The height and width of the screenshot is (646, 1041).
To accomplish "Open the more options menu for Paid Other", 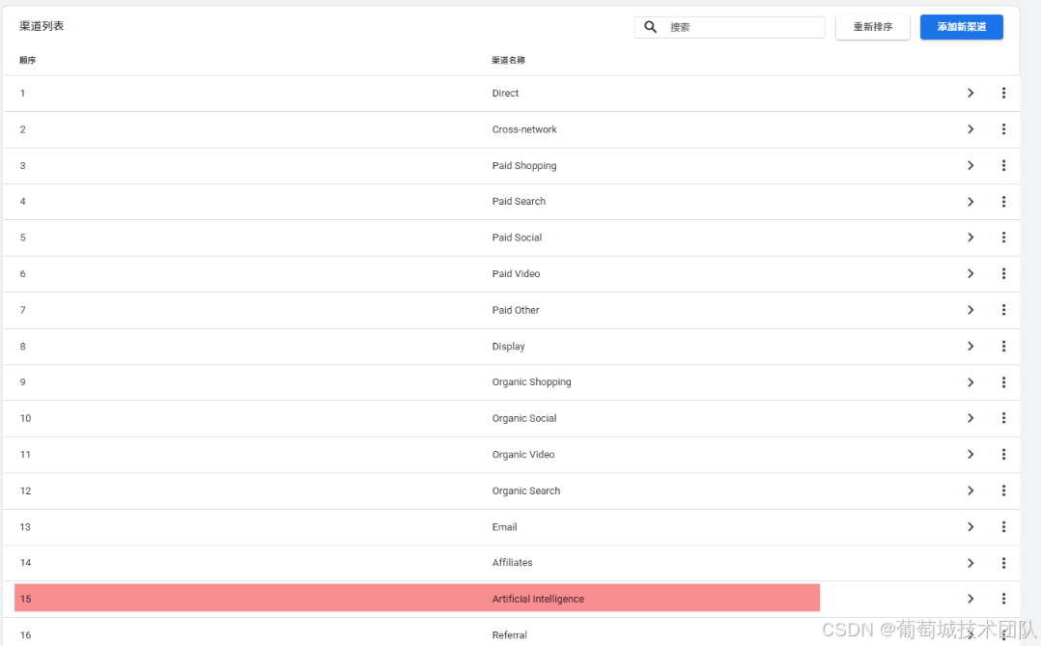I will click(1003, 309).
